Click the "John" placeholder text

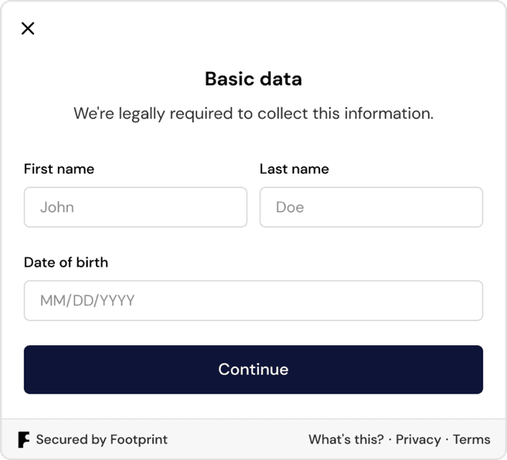tap(57, 207)
